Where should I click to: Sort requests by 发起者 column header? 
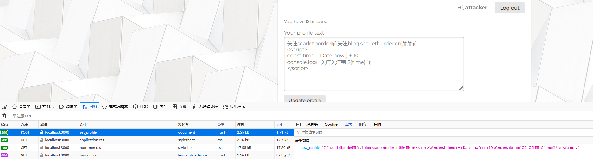[196, 124]
